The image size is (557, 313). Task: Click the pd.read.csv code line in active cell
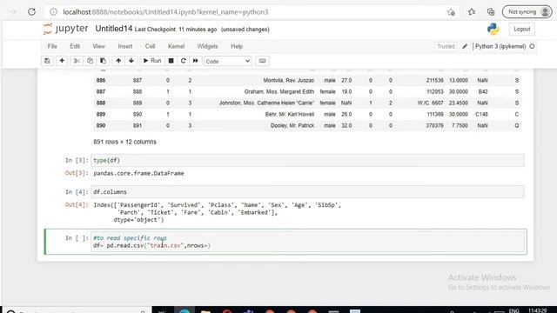click(x=152, y=245)
